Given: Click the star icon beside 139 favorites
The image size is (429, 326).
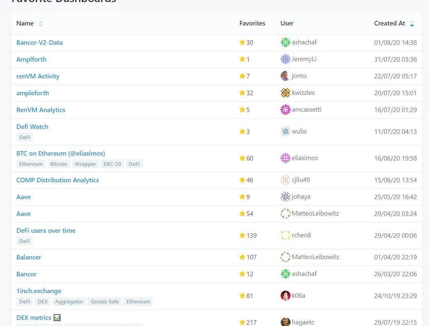Looking at the screenshot, I should point(242,235).
